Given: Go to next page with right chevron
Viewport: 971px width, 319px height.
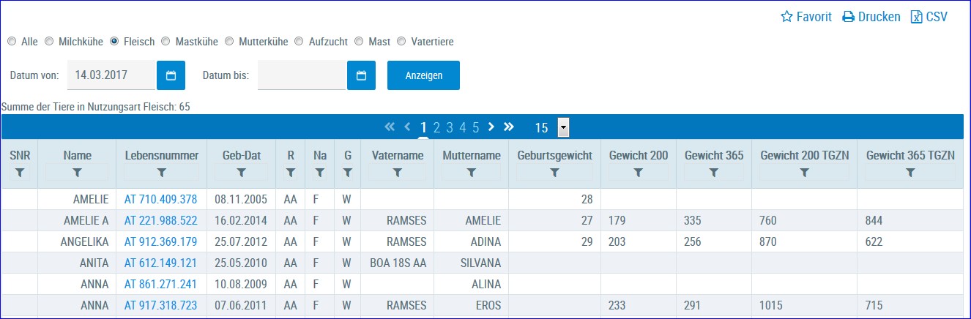Looking at the screenshot, I should [491, 127].
